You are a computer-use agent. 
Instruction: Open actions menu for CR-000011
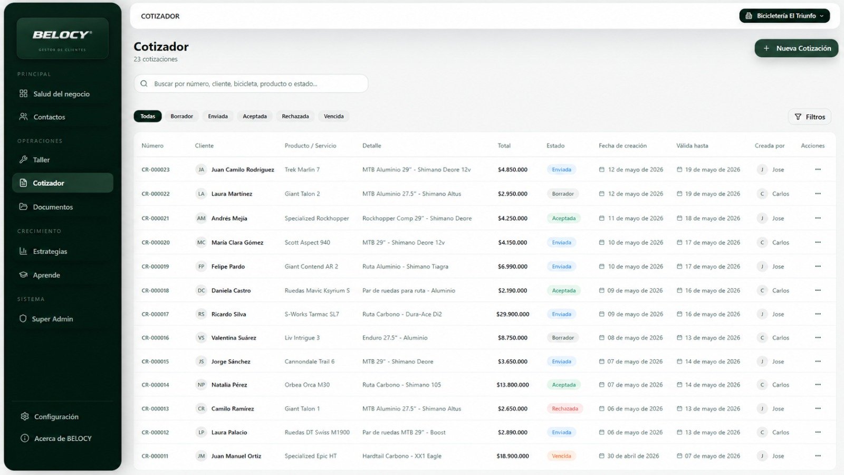click(x=818, y=456)
